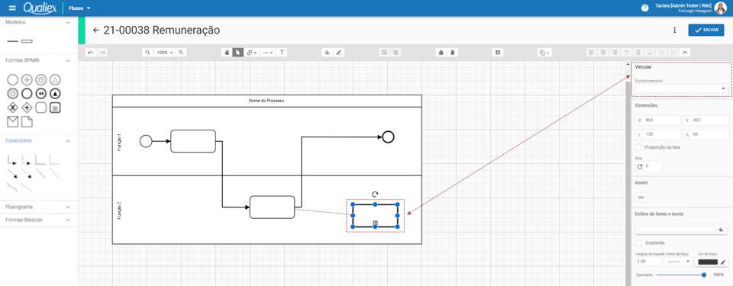Click the user profile avatar
Viewport: 733px width, 286px height.
click(720, 8)
